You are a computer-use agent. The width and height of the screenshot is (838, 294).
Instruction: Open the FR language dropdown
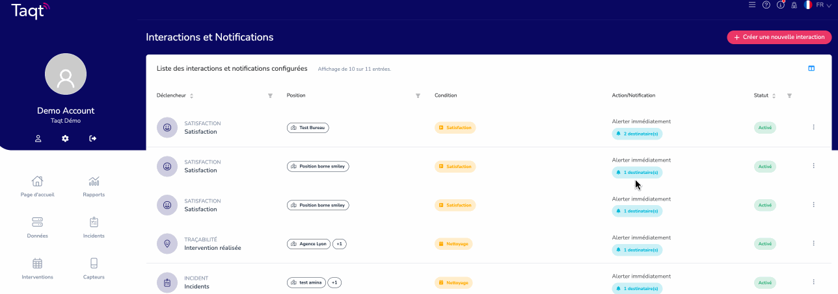(x=823, y=5)
